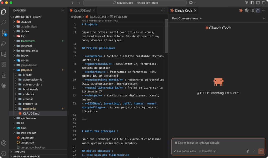The image size is (268, 158).
Task: Click the '## Projets principaux' heading line
Action: coord(98,48)
